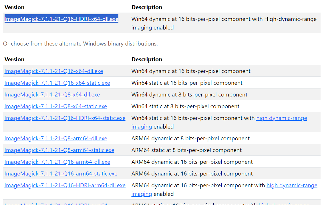This screenshot has width=326, height=205.
Task: Click the Description header of the alternate distributions table
Action: click(147, 59)
